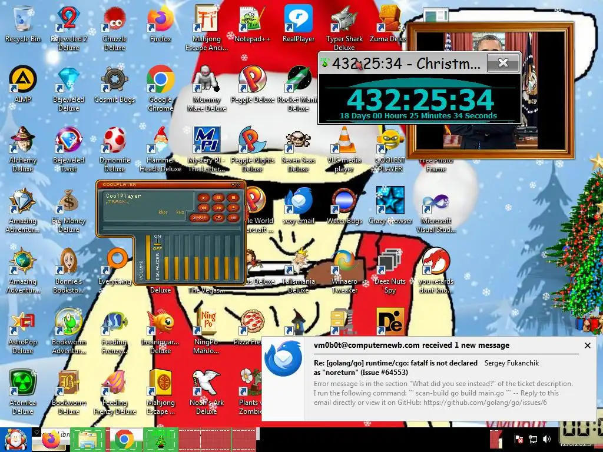603x452 pixels.
Task: Launch Peggle Deluxe from desktop
Action: [252, 84]
